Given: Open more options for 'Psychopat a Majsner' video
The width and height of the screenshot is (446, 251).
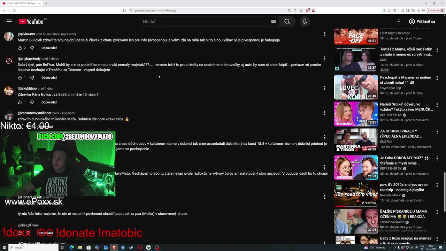Looking at the screenshot, I should tap(437, 78).
